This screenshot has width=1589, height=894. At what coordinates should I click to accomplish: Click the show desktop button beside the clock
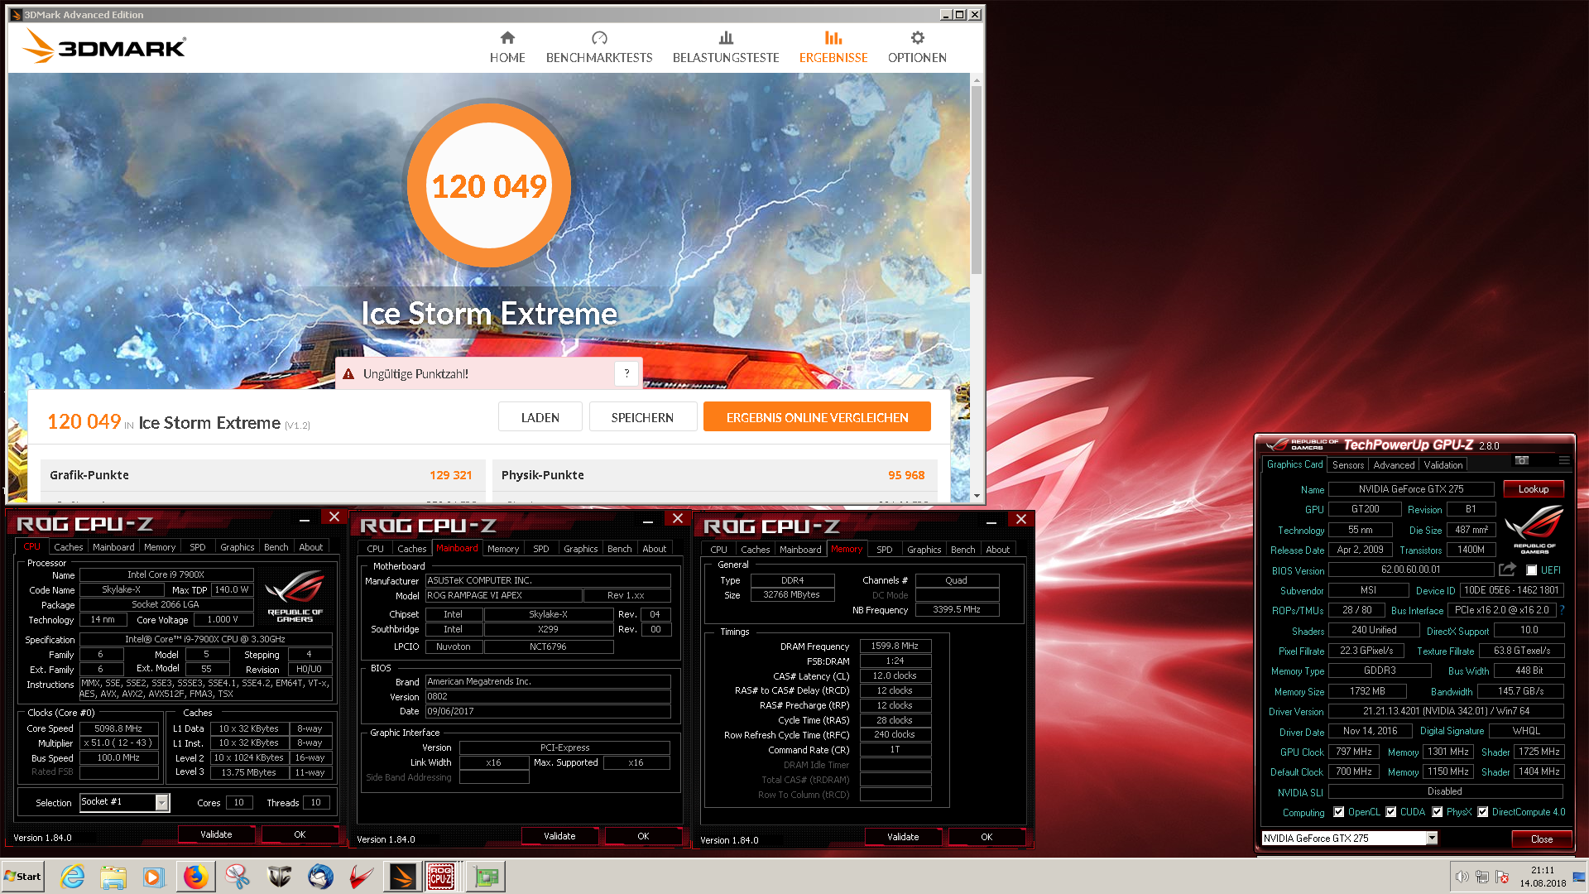click(x=1581, y=877)
